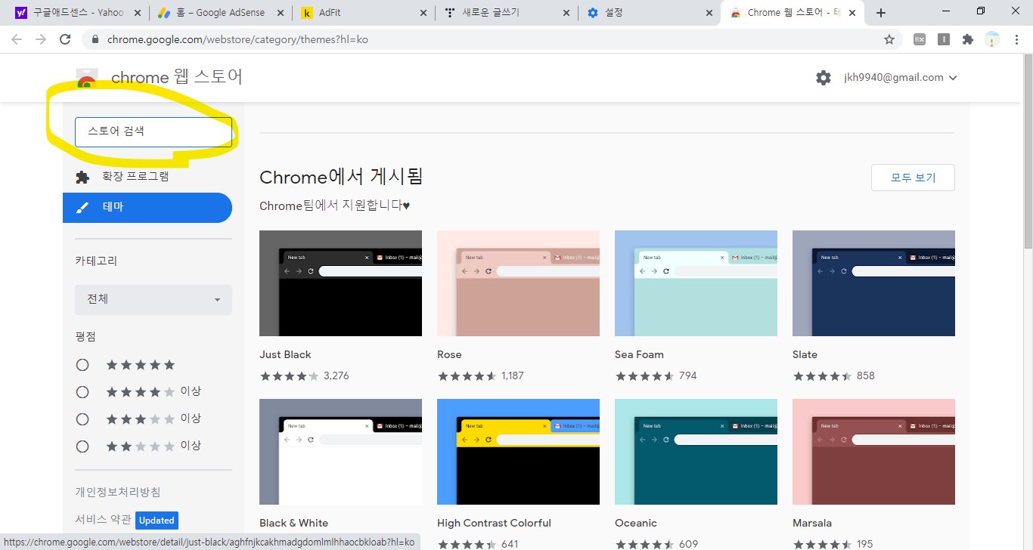Open the web store settings gear
Image resolution: width=1033 pixels, height=550 pixels.
(824, 77)
